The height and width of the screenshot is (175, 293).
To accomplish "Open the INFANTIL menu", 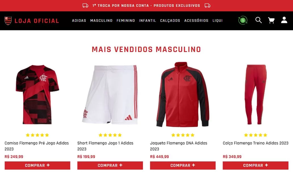I will coord(147,20).
